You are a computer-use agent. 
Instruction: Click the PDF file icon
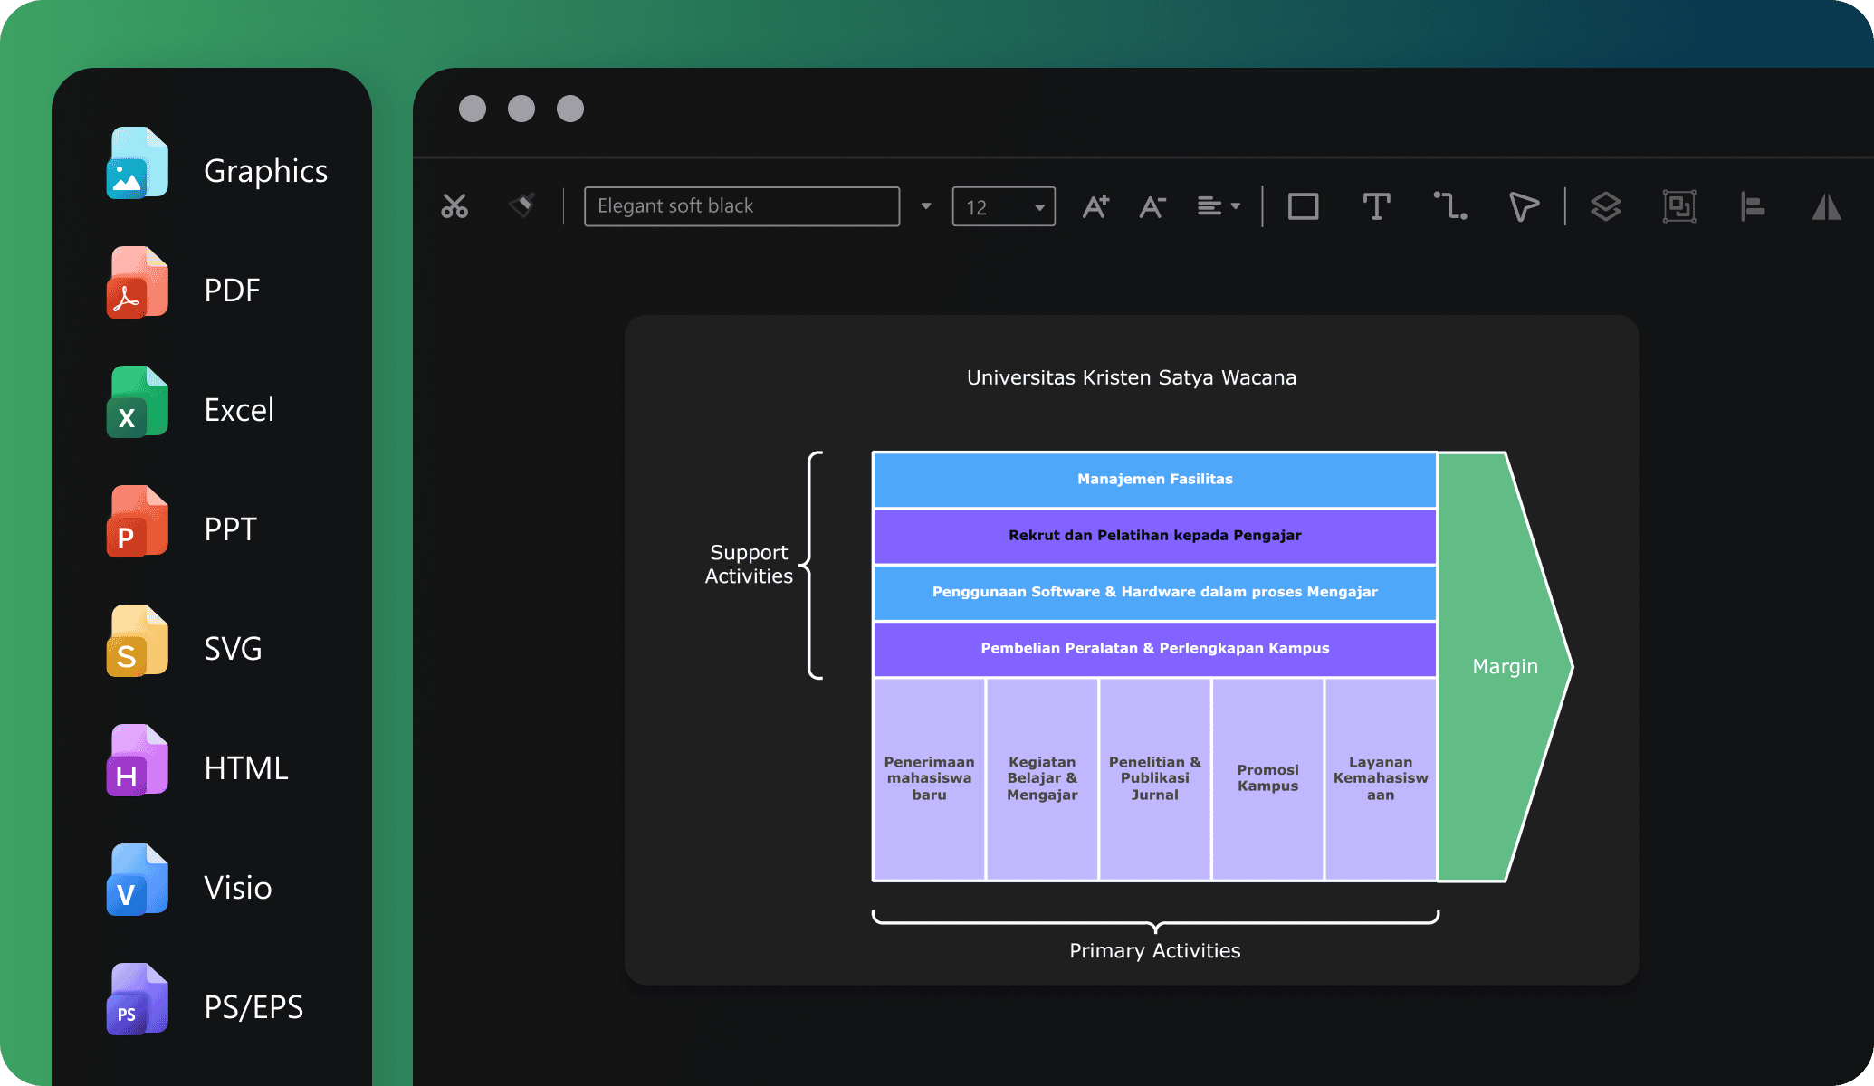point(138,282)
